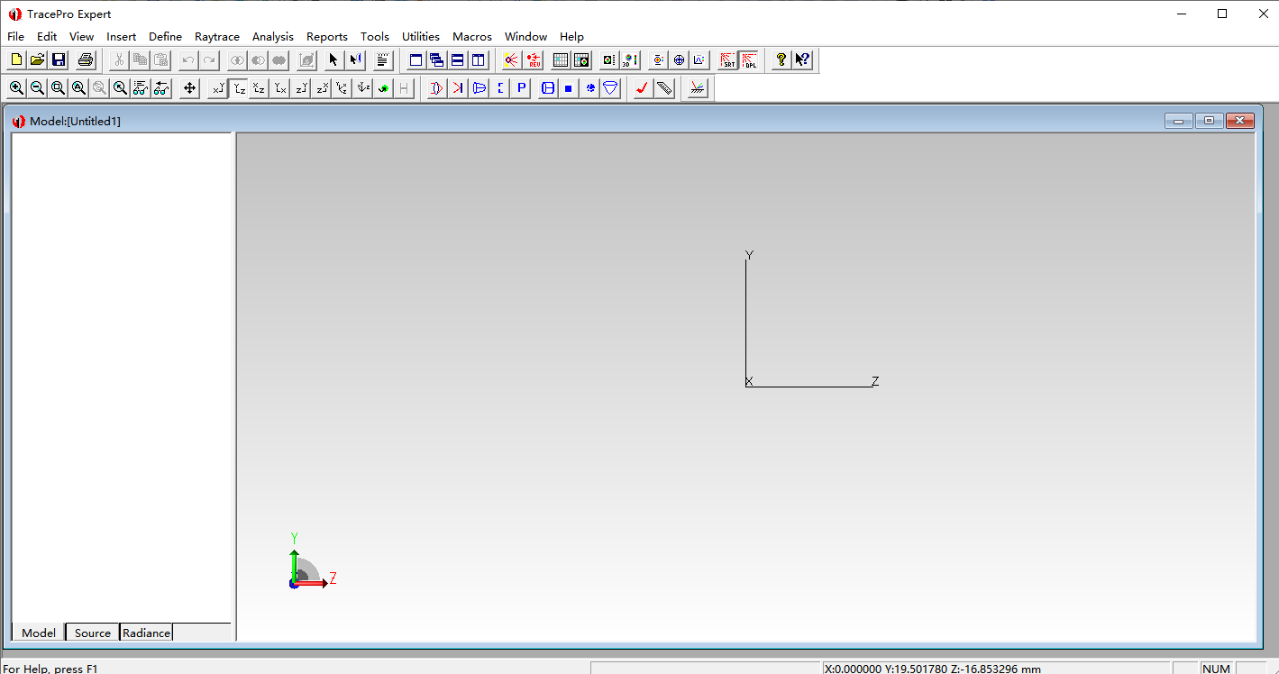
Task: Click the Cascade windows icon
Action: coord(437,60)
